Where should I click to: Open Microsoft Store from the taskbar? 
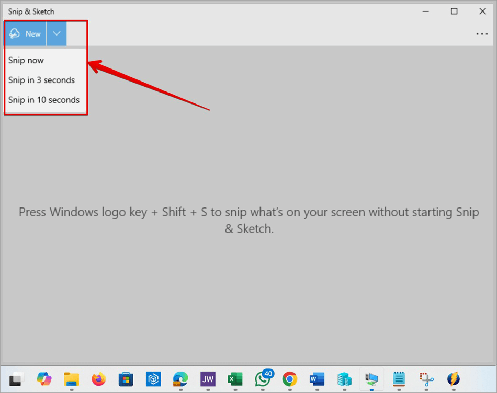(126, 379)
